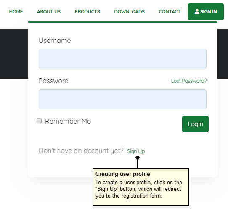Screen dimensions: 228x209
Task: Open the CONTACT page
Action: point(170,12)
